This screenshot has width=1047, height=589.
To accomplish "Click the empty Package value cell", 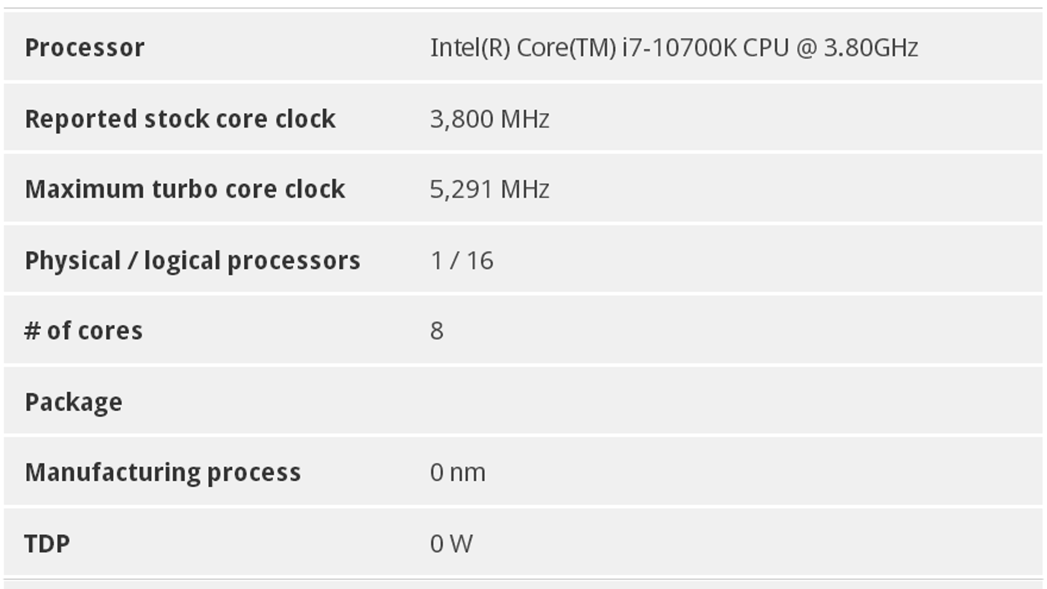I will [720, 402].
